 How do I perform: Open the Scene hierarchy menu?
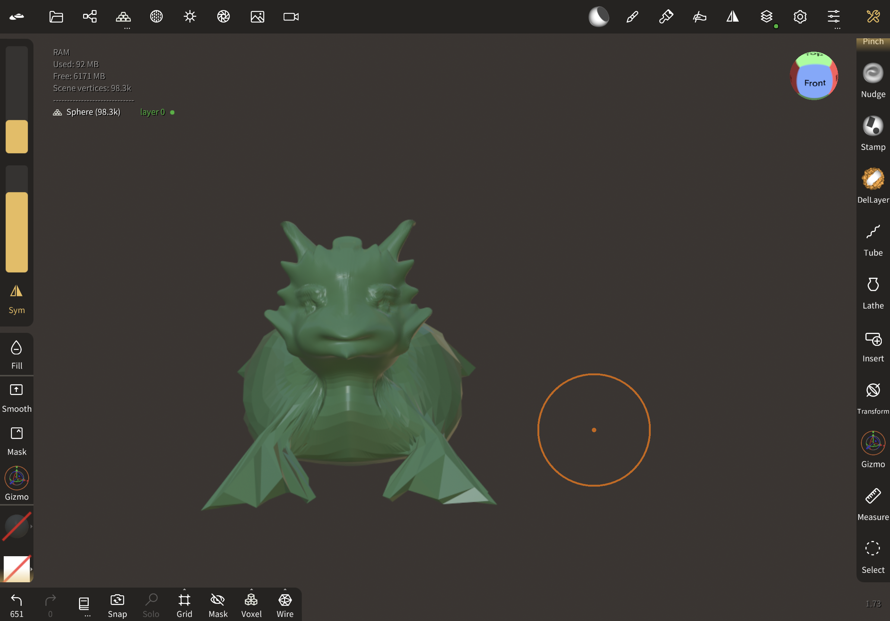[89, 17]
